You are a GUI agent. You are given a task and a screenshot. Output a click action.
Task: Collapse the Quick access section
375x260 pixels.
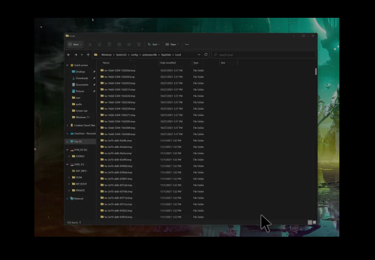click(x=67, y=65)
